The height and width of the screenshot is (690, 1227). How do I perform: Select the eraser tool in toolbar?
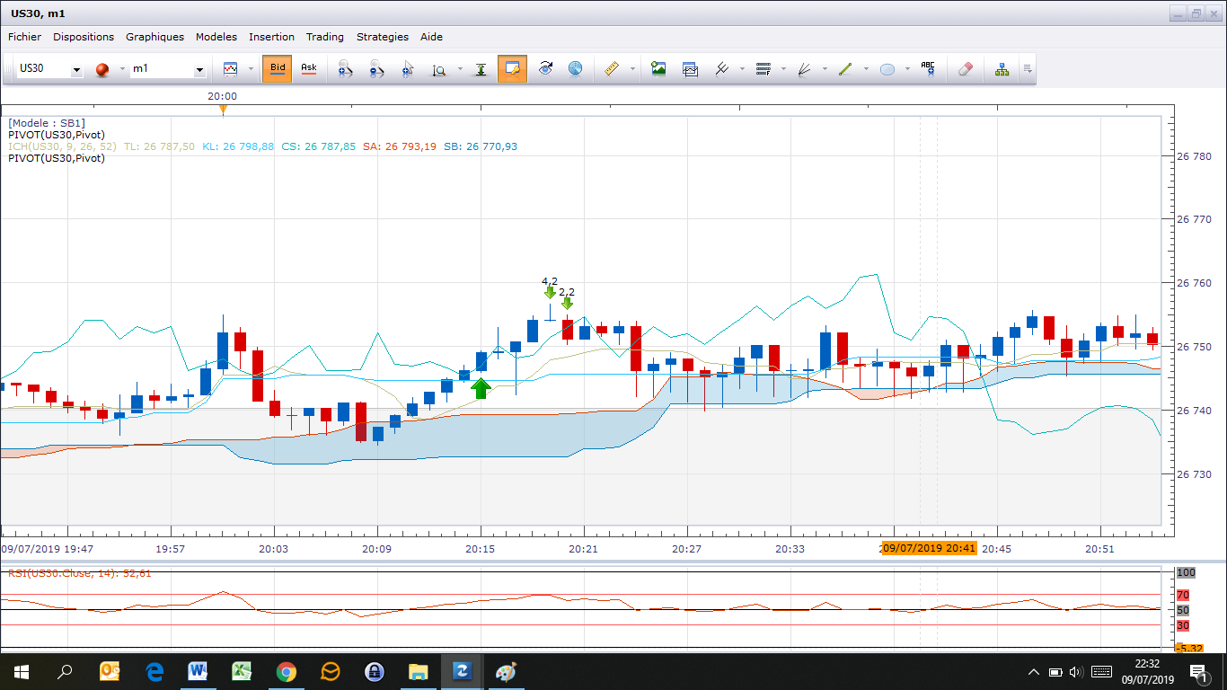point(966,69)
